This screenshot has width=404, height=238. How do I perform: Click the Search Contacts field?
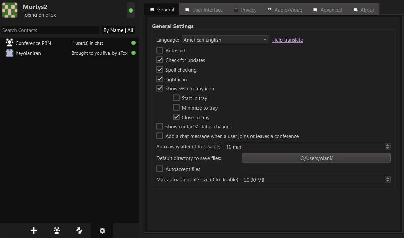coord(50,30)
